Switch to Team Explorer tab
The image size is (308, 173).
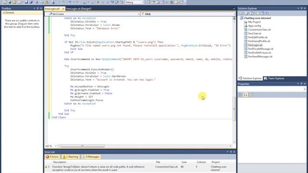coord(274,78)
